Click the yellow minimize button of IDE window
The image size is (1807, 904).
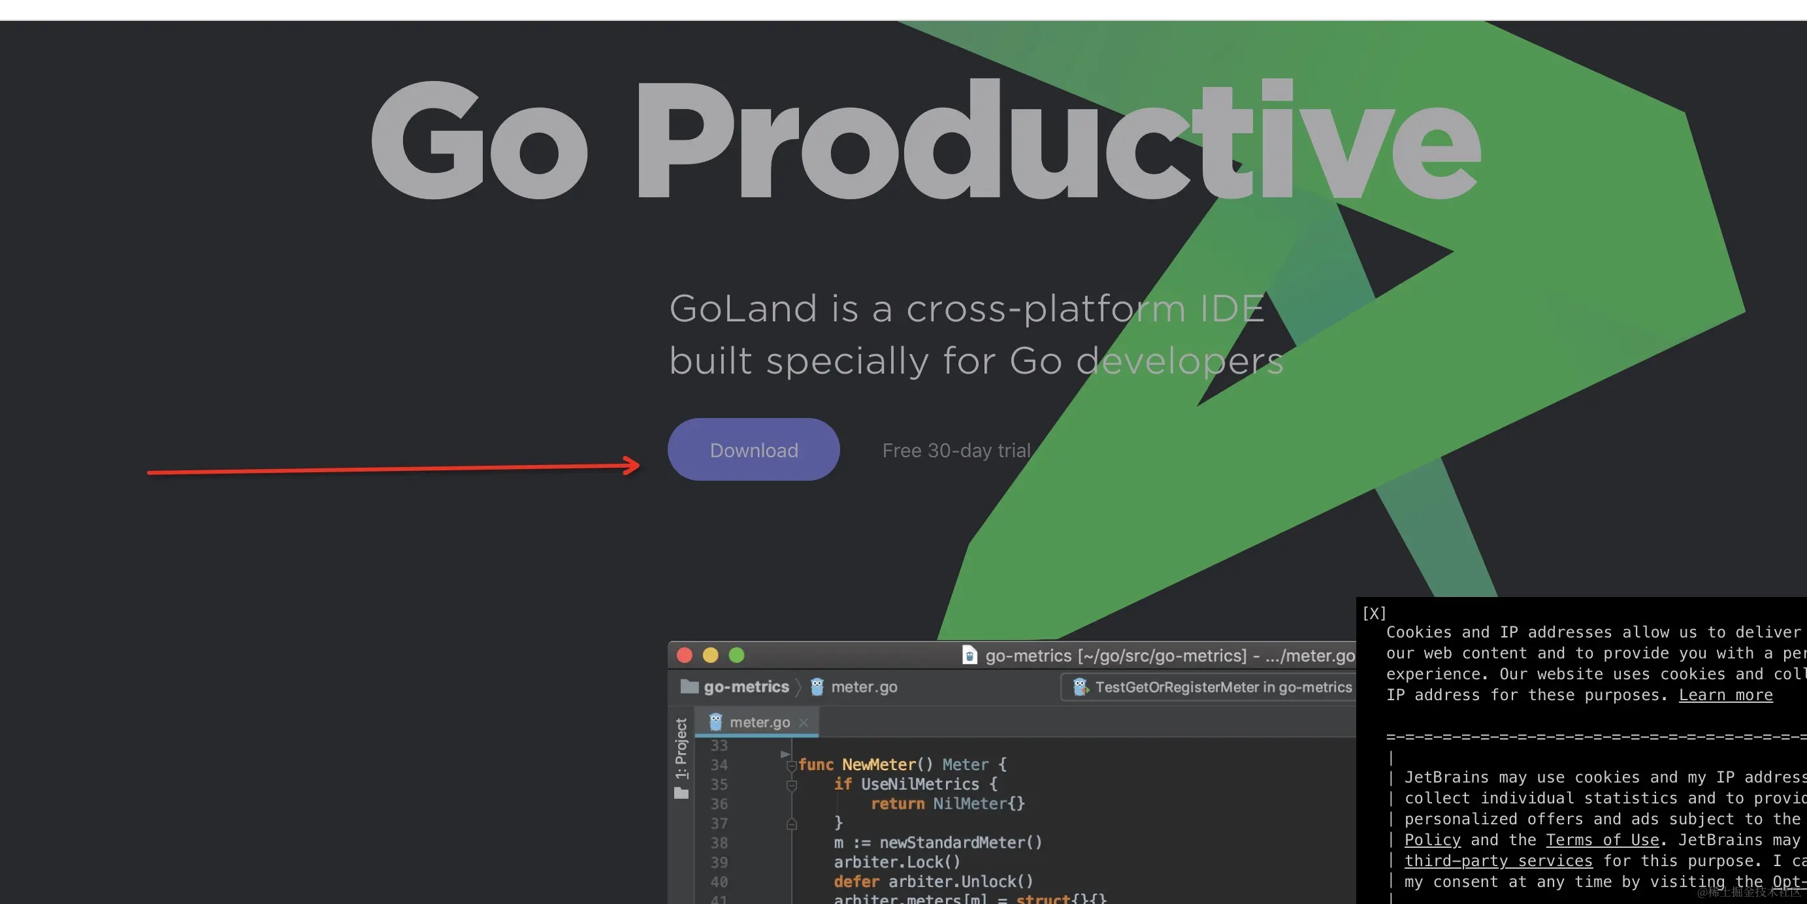711,655
